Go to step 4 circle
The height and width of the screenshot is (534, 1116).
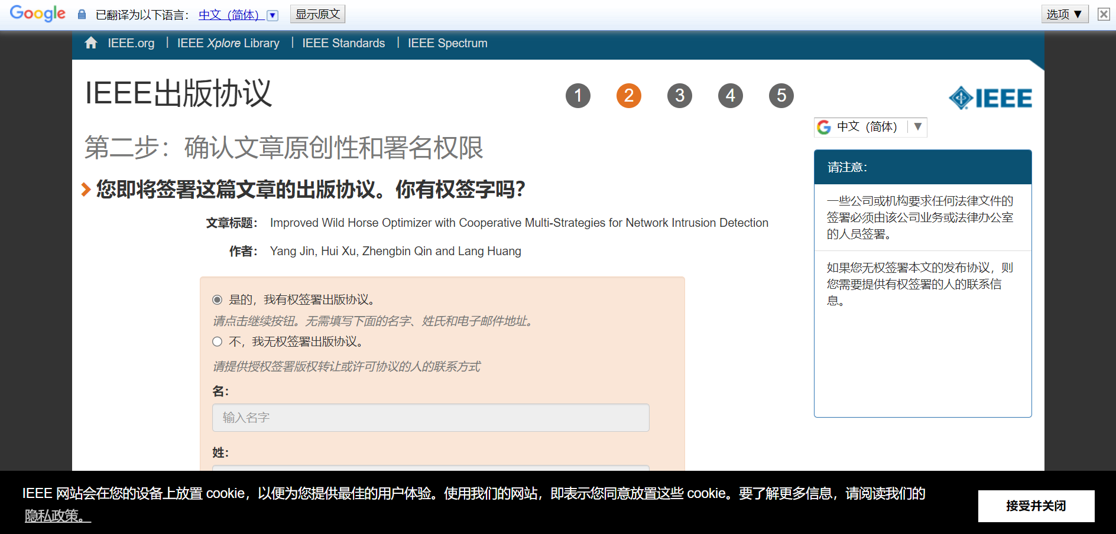pos(731,96)
